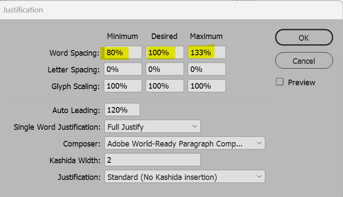Select the Letter Spacing Desired field
This screenshot has width=343, height=197.
(165, 69)
